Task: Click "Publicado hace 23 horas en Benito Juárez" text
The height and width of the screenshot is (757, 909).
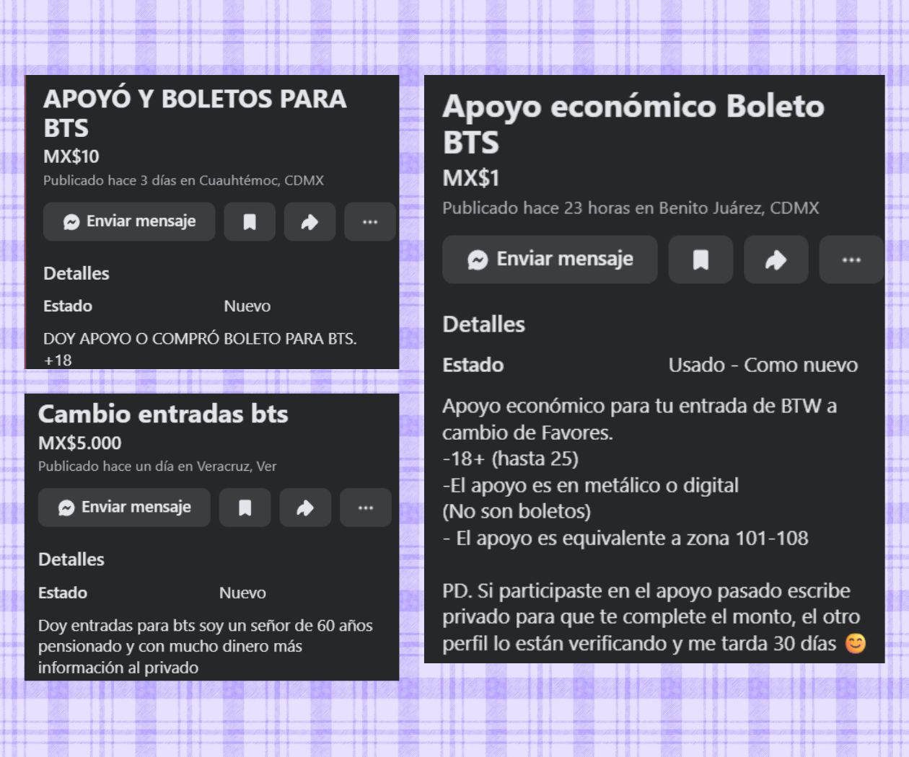Action: pyautogui.click(x=630, y=208)
